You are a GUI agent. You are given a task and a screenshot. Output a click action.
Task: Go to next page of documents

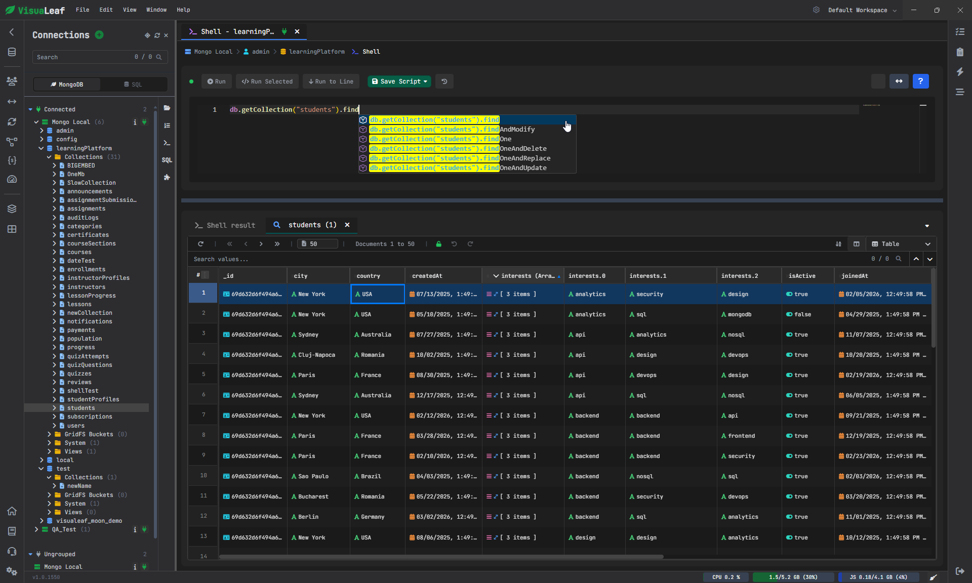tap(261, 244)
